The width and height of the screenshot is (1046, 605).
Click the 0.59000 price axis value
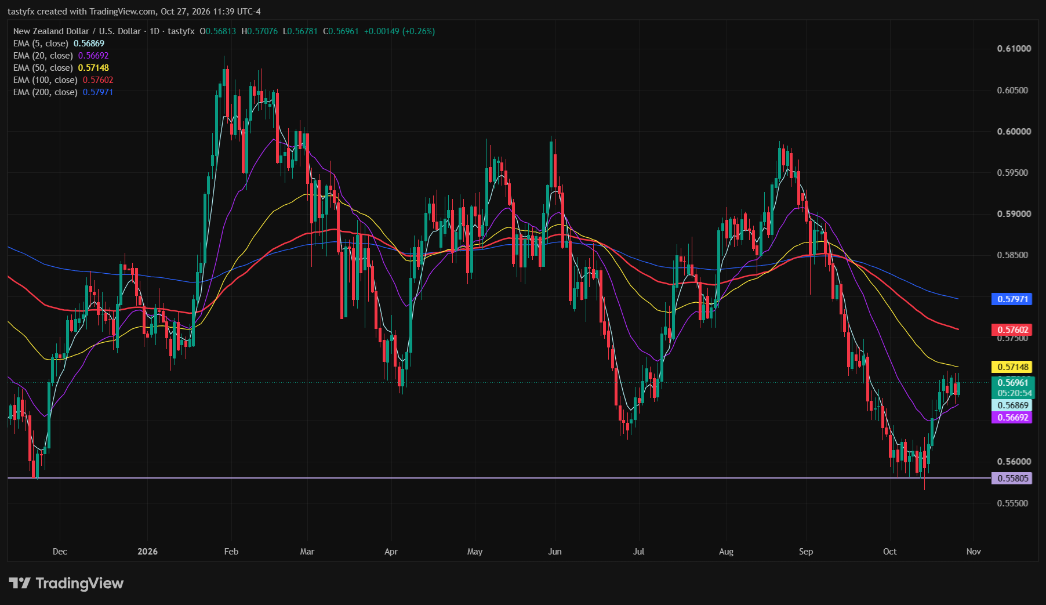[x=1014, y=214]
